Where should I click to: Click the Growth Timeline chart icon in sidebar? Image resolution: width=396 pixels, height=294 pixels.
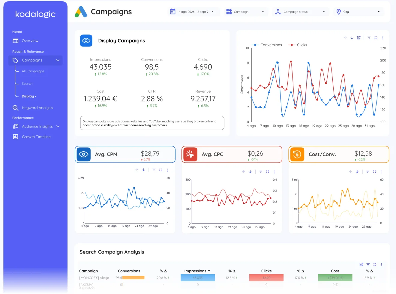(x=15, y=137)
